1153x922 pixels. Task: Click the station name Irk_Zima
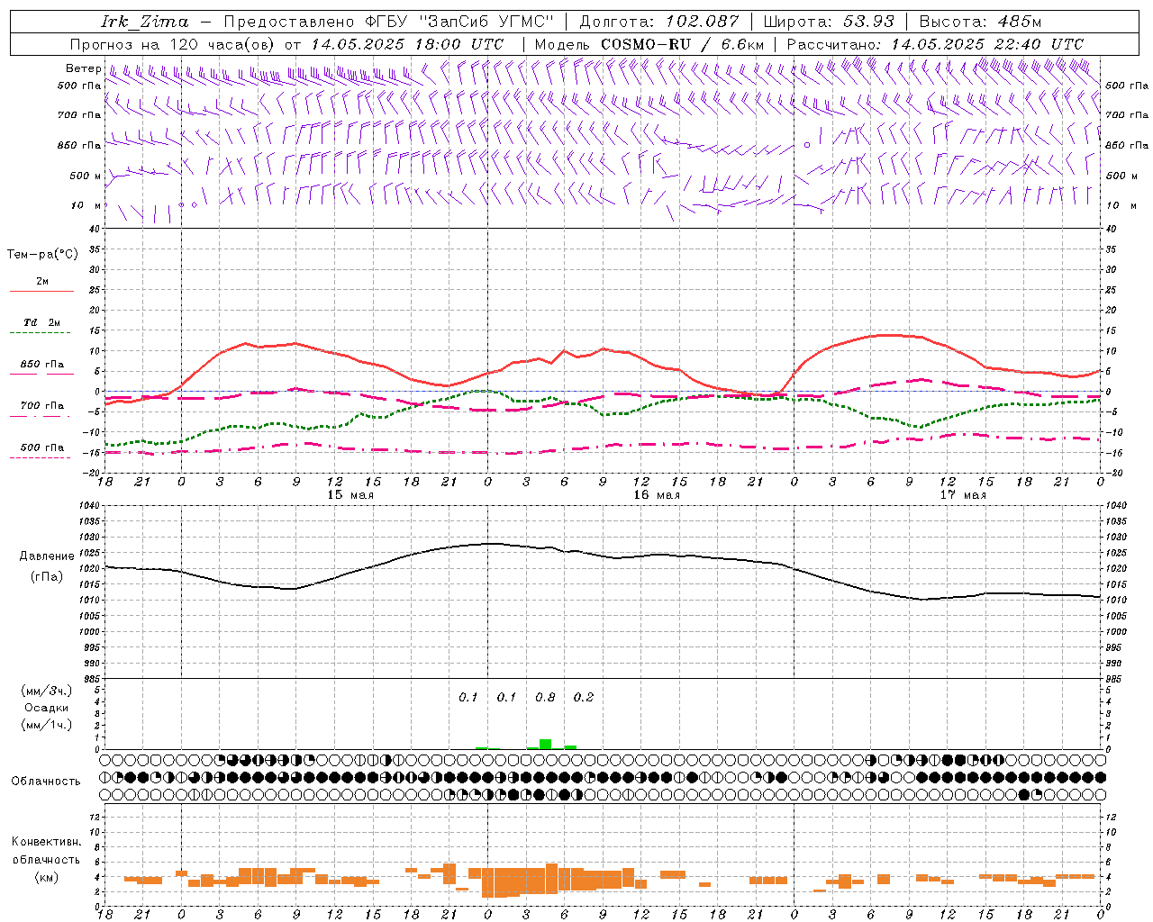point(144,22)
